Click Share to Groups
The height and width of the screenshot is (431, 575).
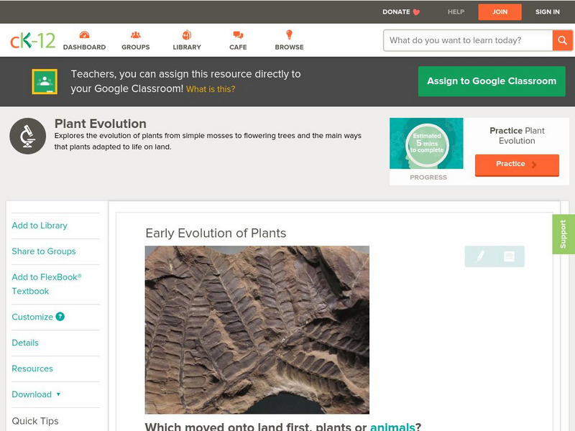tap(44, 251)
